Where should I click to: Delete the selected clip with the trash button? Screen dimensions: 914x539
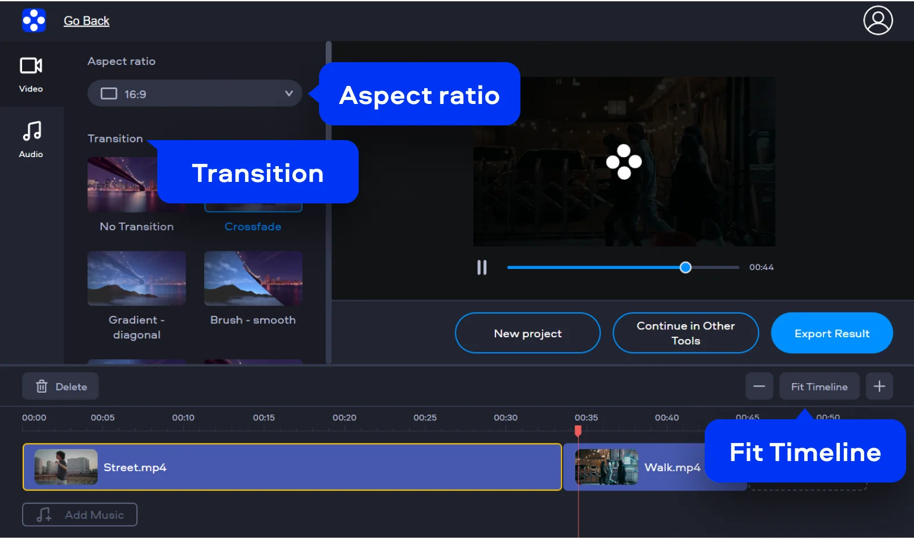[61, 386]
